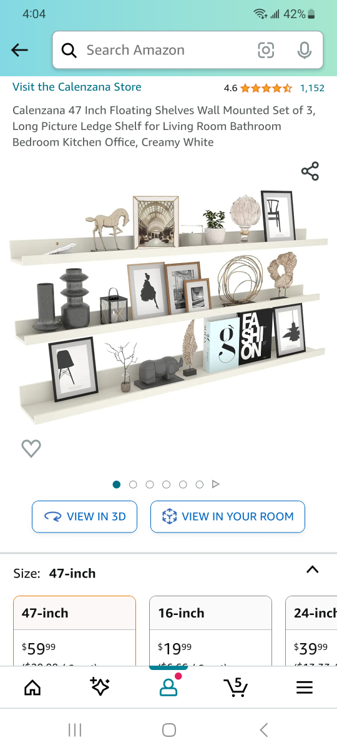Open camera lens search icon
Viewport: 337px width, 750px height.
tap(266, 51)
